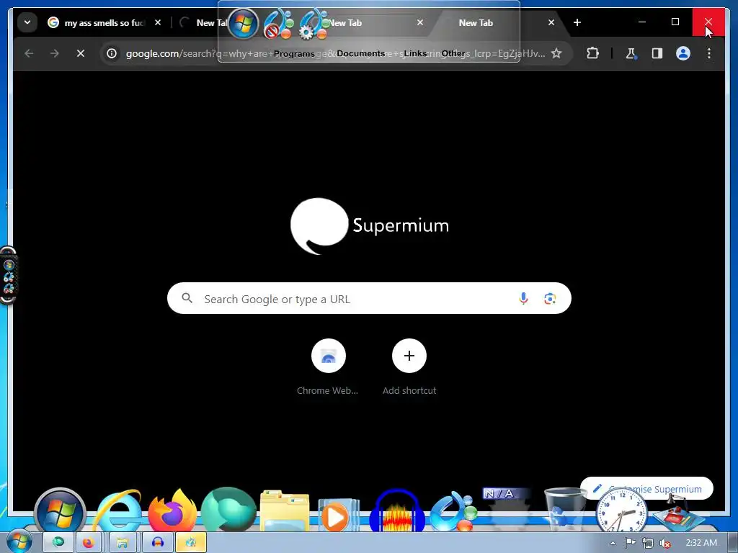Switch to the loading New Tab with spinner
This screenshot has width=738, height=553.
tap(203, 22)
